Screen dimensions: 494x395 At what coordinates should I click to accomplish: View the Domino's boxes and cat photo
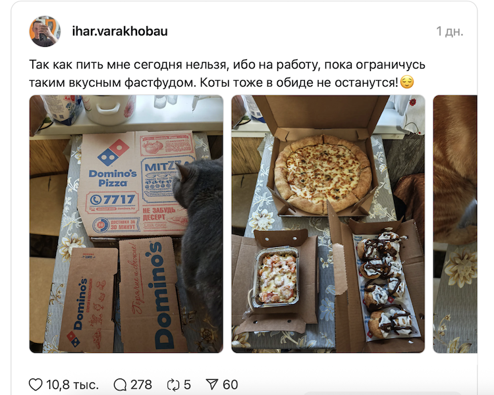[x=126, y=224]
